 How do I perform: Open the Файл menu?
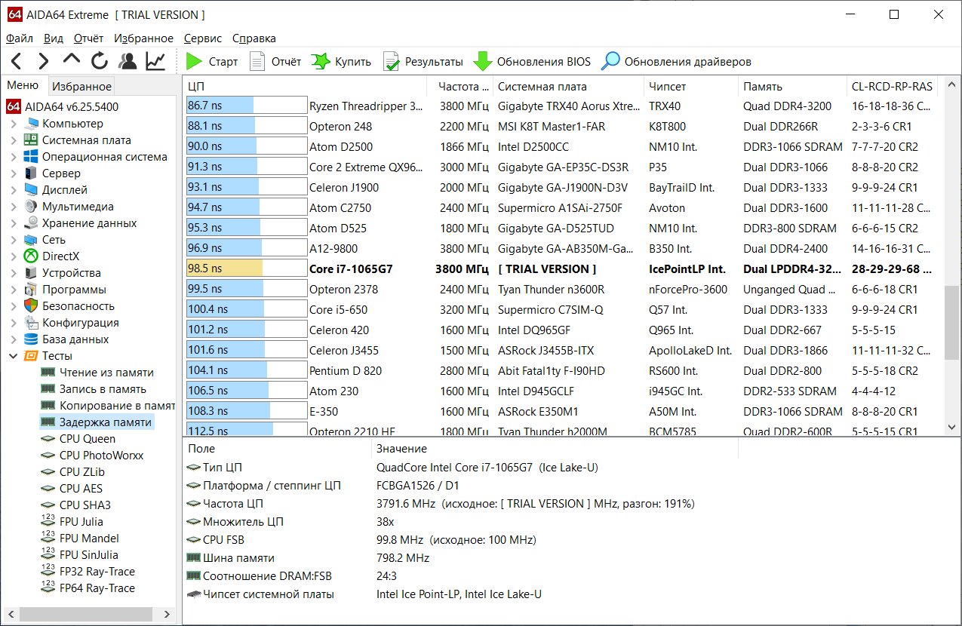tap(20, 38)
